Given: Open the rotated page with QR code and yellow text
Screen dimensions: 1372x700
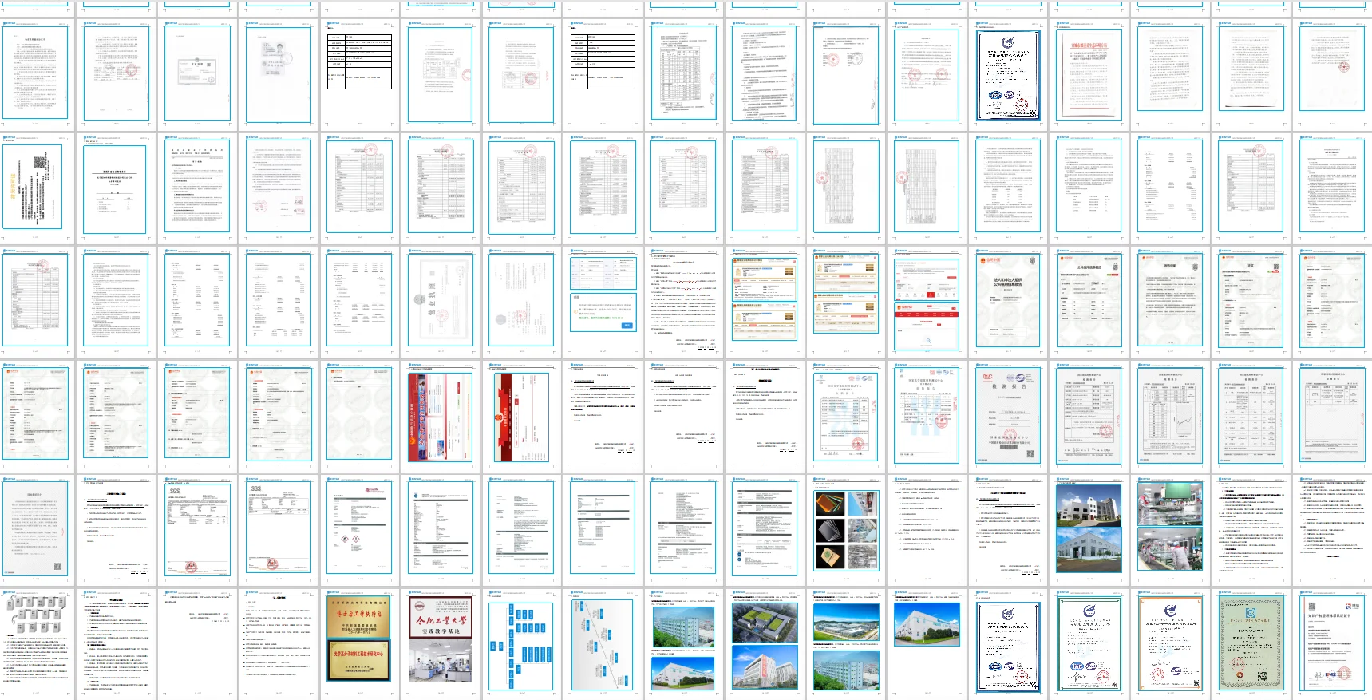Looking at the screenshot, I should 36,188.
